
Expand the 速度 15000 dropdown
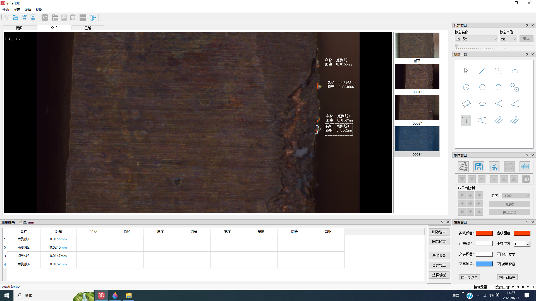[516, 196]
